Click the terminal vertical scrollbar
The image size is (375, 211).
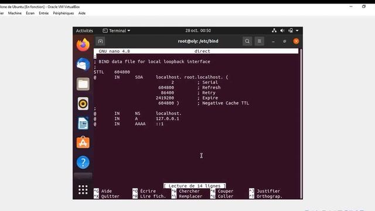[x=301, y=123]
